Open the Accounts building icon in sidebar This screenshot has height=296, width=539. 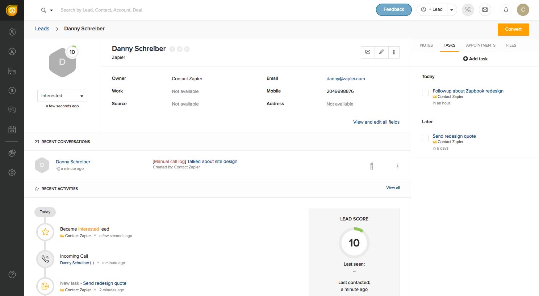click(12, 71)
